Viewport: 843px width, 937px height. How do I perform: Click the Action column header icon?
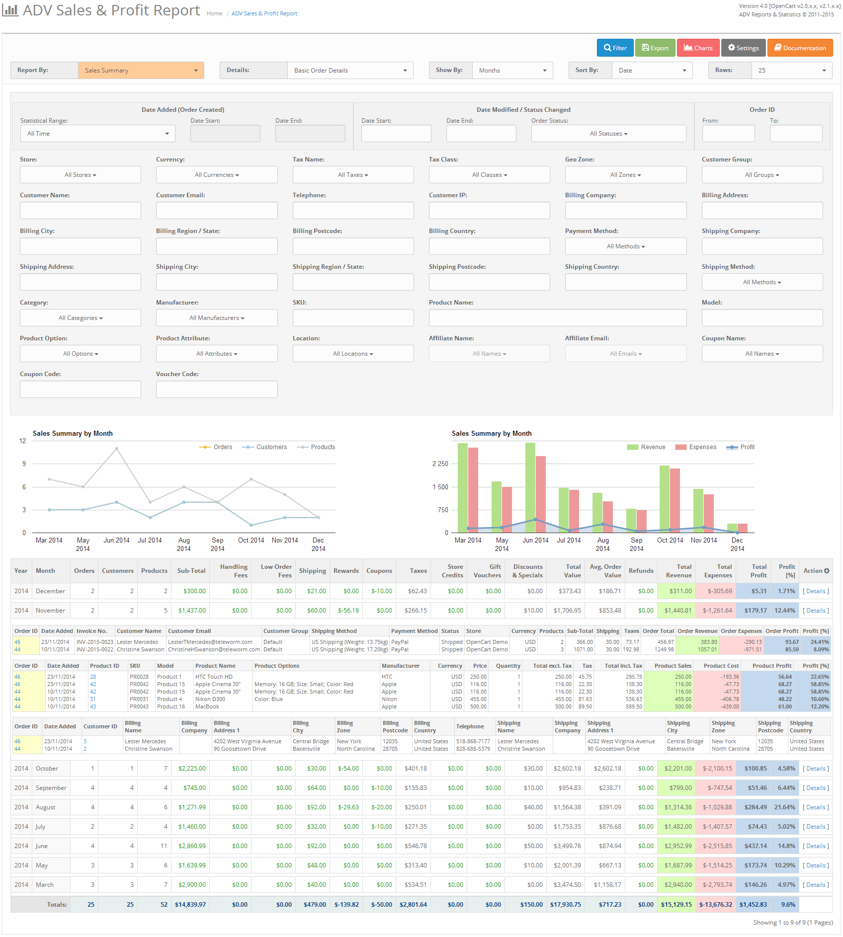click(x=827, y=571)
